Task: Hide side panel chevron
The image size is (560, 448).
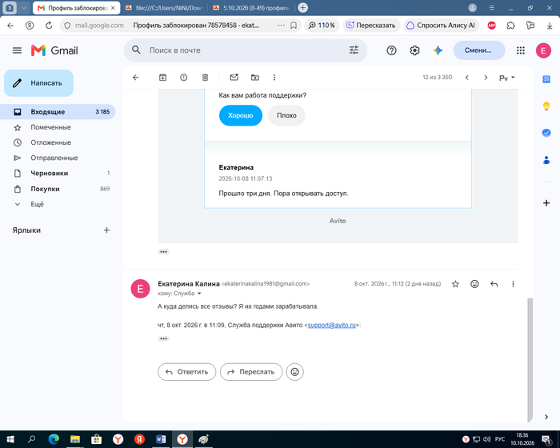Action: 546,417
